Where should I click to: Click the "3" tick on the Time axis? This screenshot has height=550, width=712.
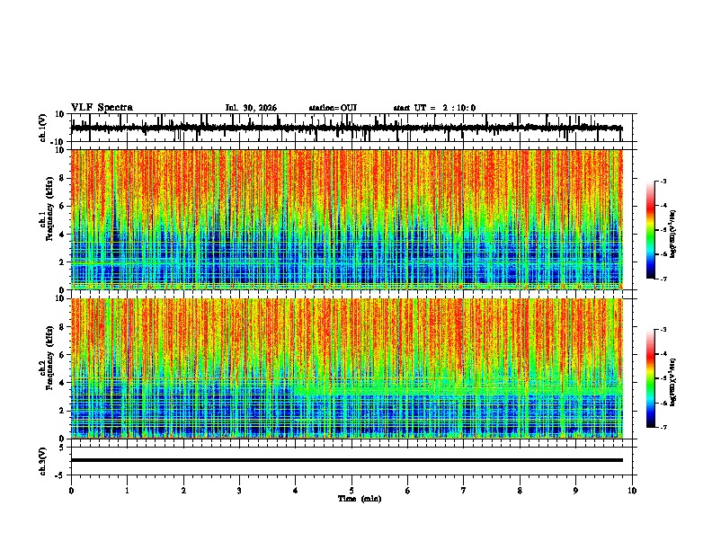(239, 491)
